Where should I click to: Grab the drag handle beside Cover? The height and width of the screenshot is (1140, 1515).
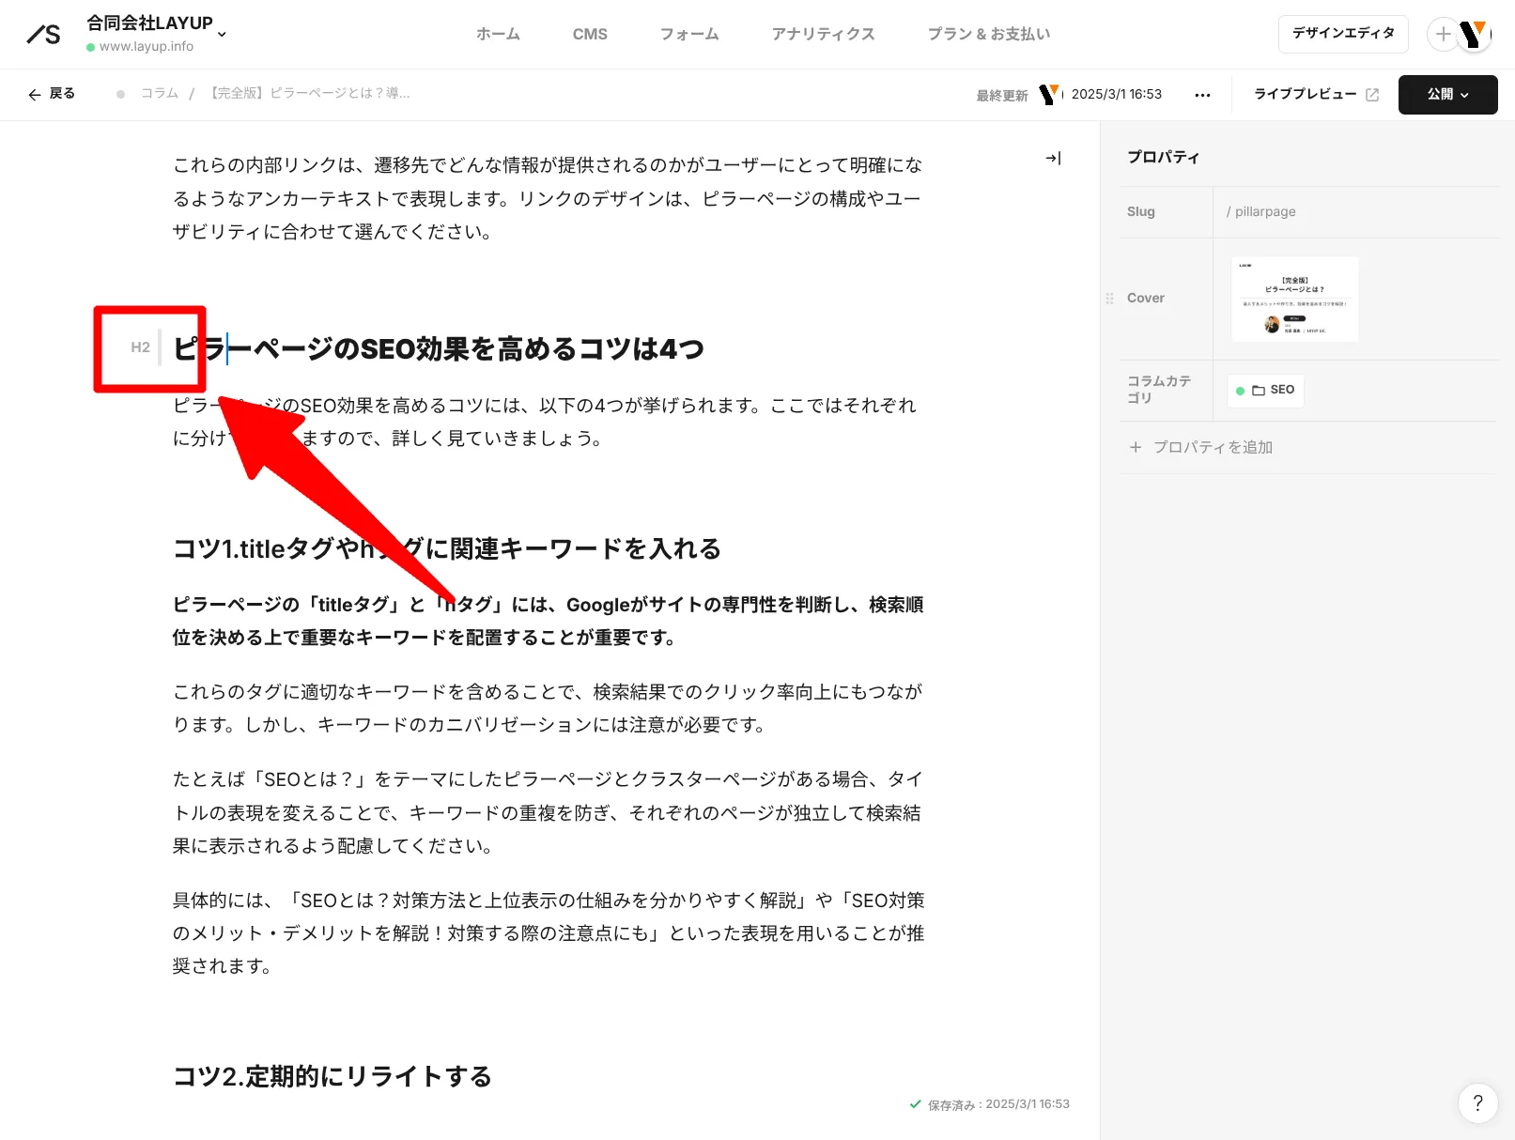1109,299
